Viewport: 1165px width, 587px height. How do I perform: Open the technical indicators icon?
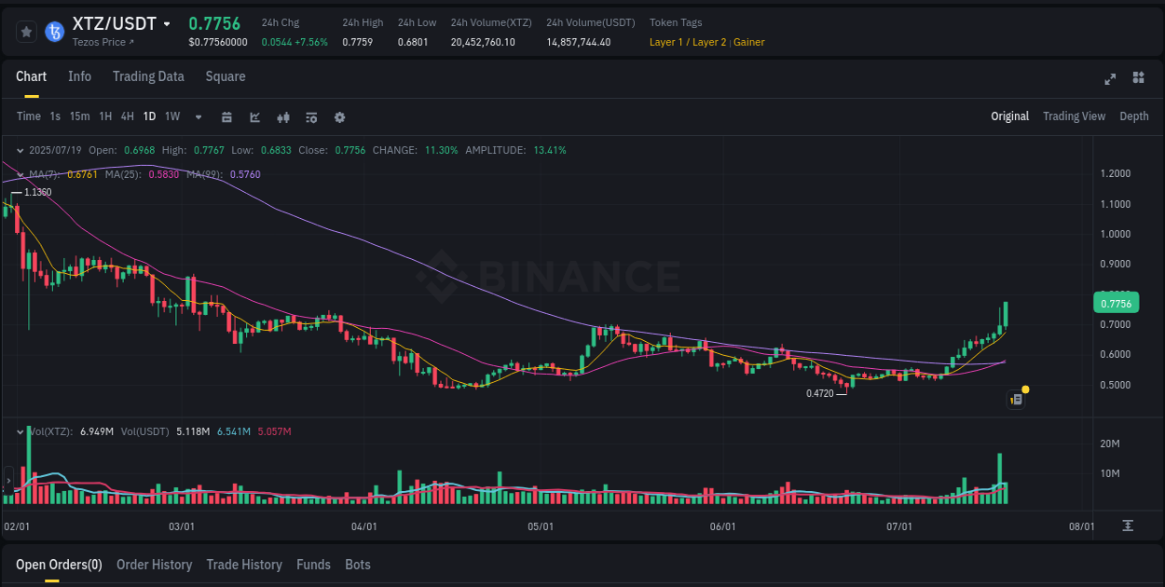tap(282, 116)
